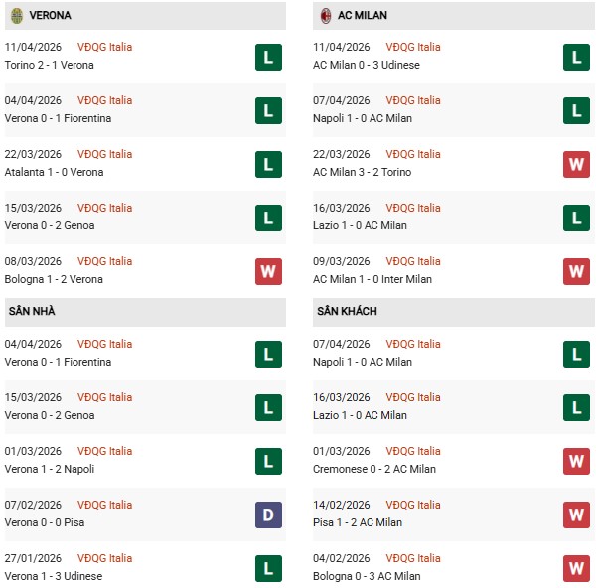Click the W badge for Bologna 0 - 3 AC Milan
The width and height of the screenshot is (596, 588).
coord(577,568)
